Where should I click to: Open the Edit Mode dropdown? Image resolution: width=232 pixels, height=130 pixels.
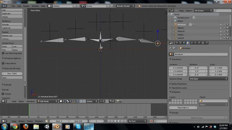(x=47, y=101)
